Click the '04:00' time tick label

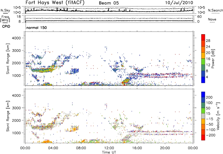[x=53, y=148]
